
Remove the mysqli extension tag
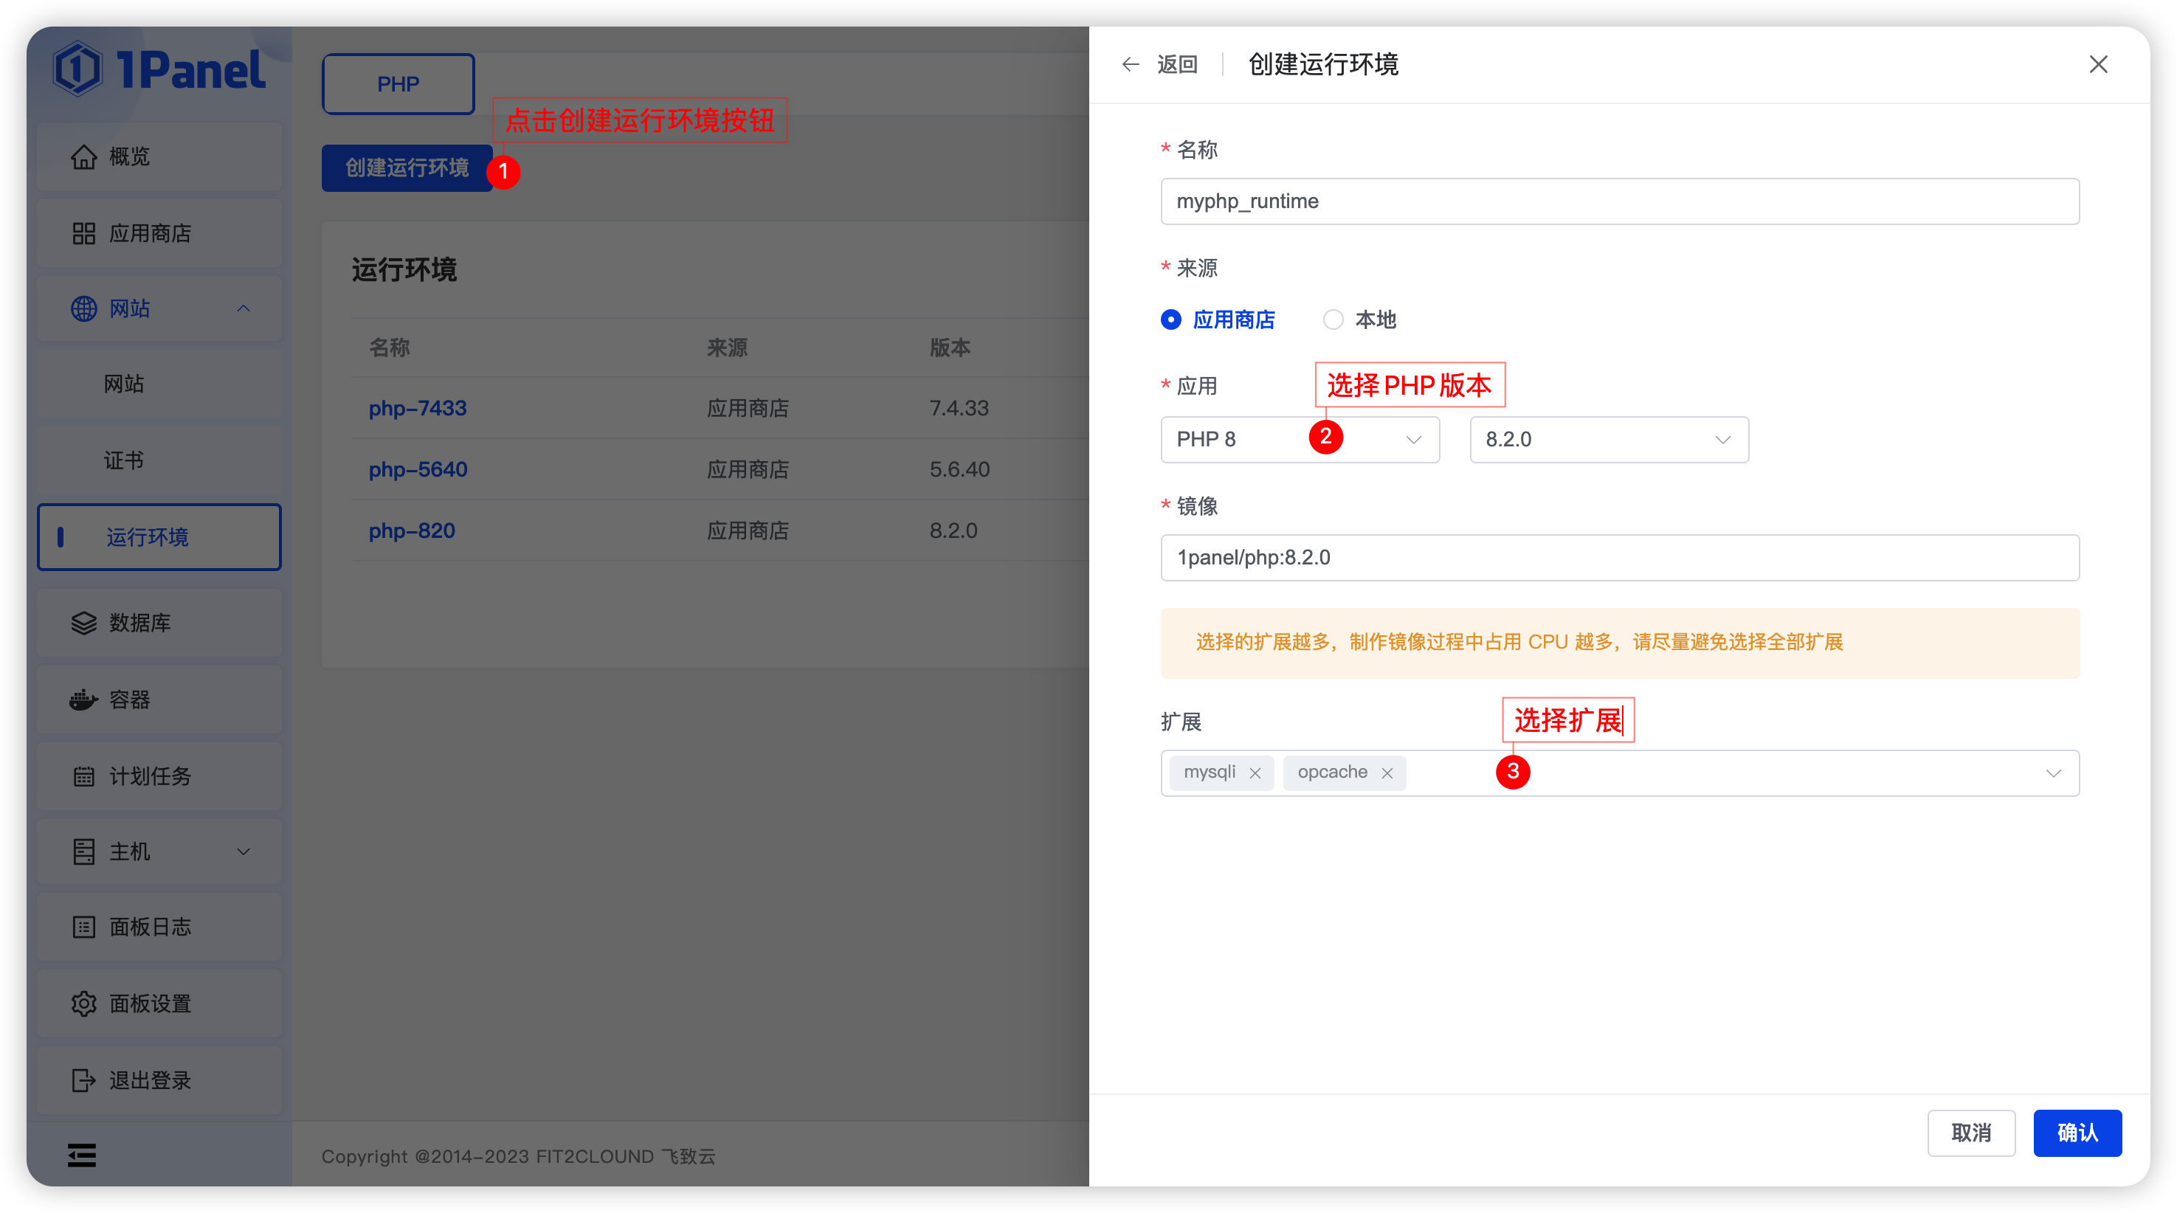(1255, 773)
